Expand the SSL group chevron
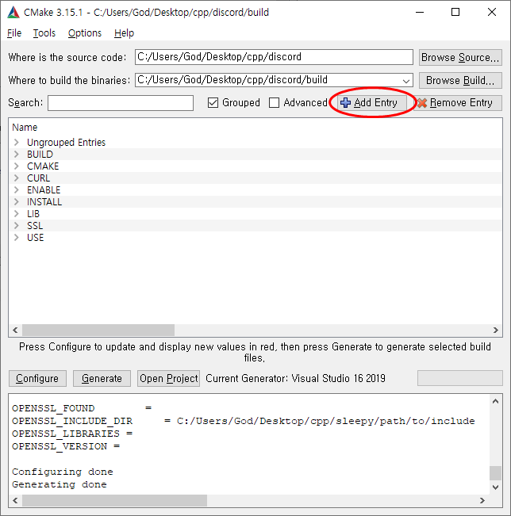511x516 pixels. pos(16,225)
